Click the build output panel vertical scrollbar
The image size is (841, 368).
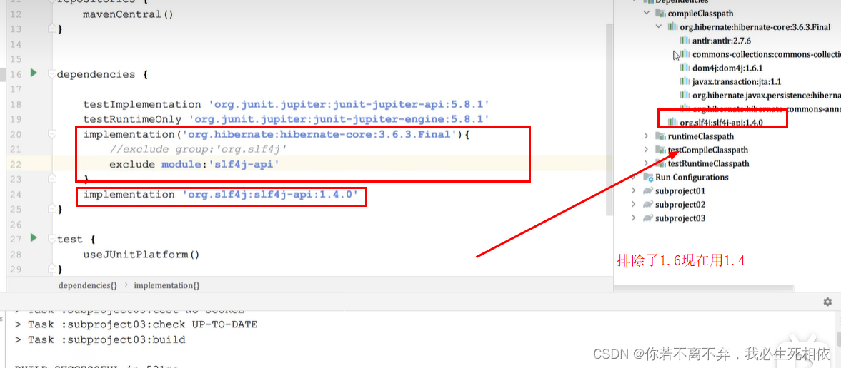[x=837, y=339]
